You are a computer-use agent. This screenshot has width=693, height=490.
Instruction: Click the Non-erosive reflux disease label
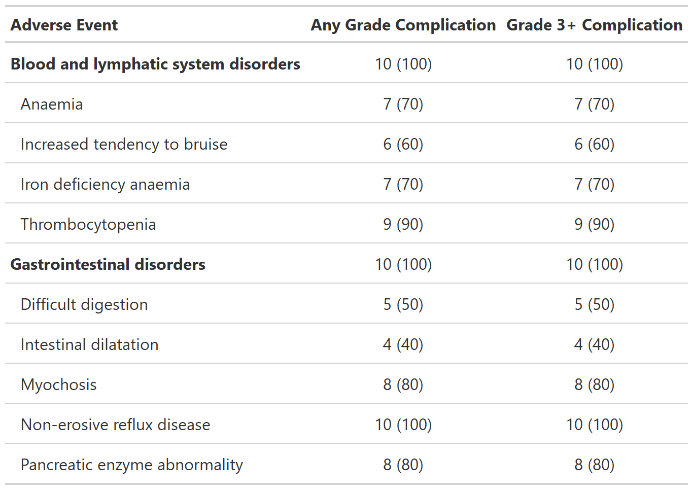click(x=115, y=425)
